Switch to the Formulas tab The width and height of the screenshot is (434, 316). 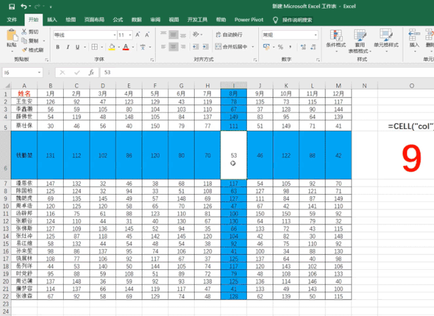tap(117, 20)
